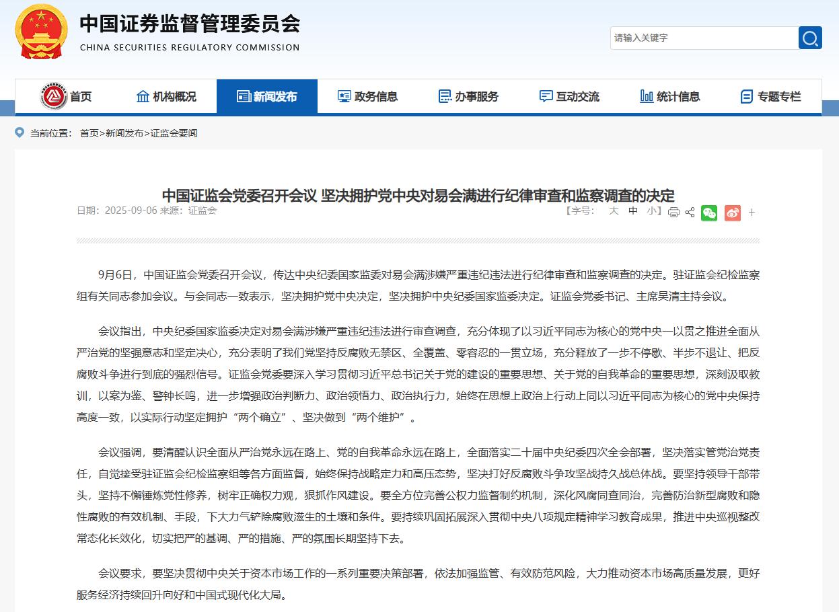Follow the 证监会要闻 breadcrumb link
The width and height of the screenshot is (839, 612).
point(174,133)
